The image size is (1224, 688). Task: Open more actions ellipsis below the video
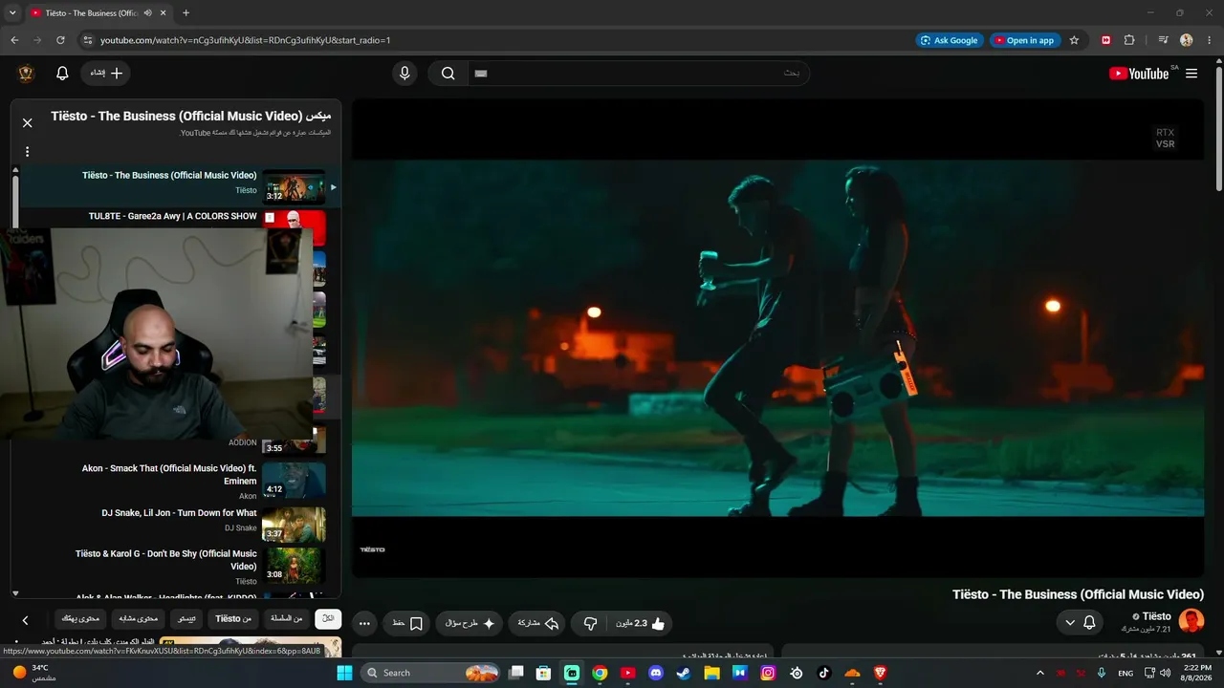tap(364, 623)
